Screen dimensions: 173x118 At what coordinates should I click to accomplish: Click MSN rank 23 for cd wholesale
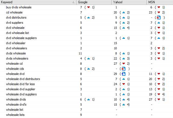(x=151, y=12)
